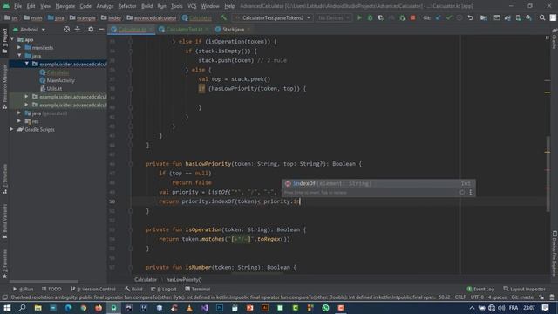Open the Refactor menu
Image resolution: width=558 pixels, height=314 pixels.
(x=127, y=6)
